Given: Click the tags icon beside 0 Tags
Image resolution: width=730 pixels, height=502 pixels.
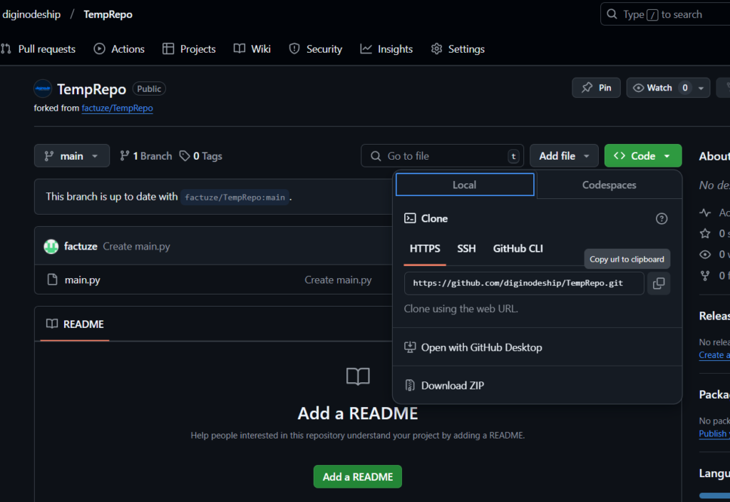Looking at the screenshot, I should (x=185, y=156).
